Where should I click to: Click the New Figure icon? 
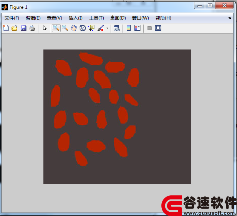click(6, 28)
